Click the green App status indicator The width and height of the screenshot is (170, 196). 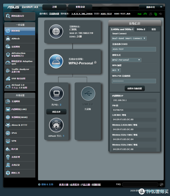click(x=139, y=14)
